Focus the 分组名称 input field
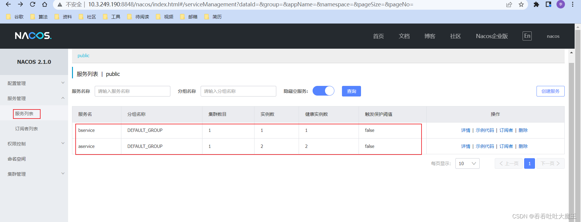Screen dimensions: 581x222 238,91
